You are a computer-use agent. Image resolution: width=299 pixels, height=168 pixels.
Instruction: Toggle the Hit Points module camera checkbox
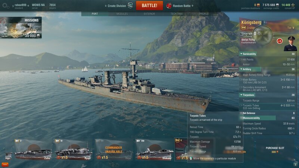coord(241,60)
